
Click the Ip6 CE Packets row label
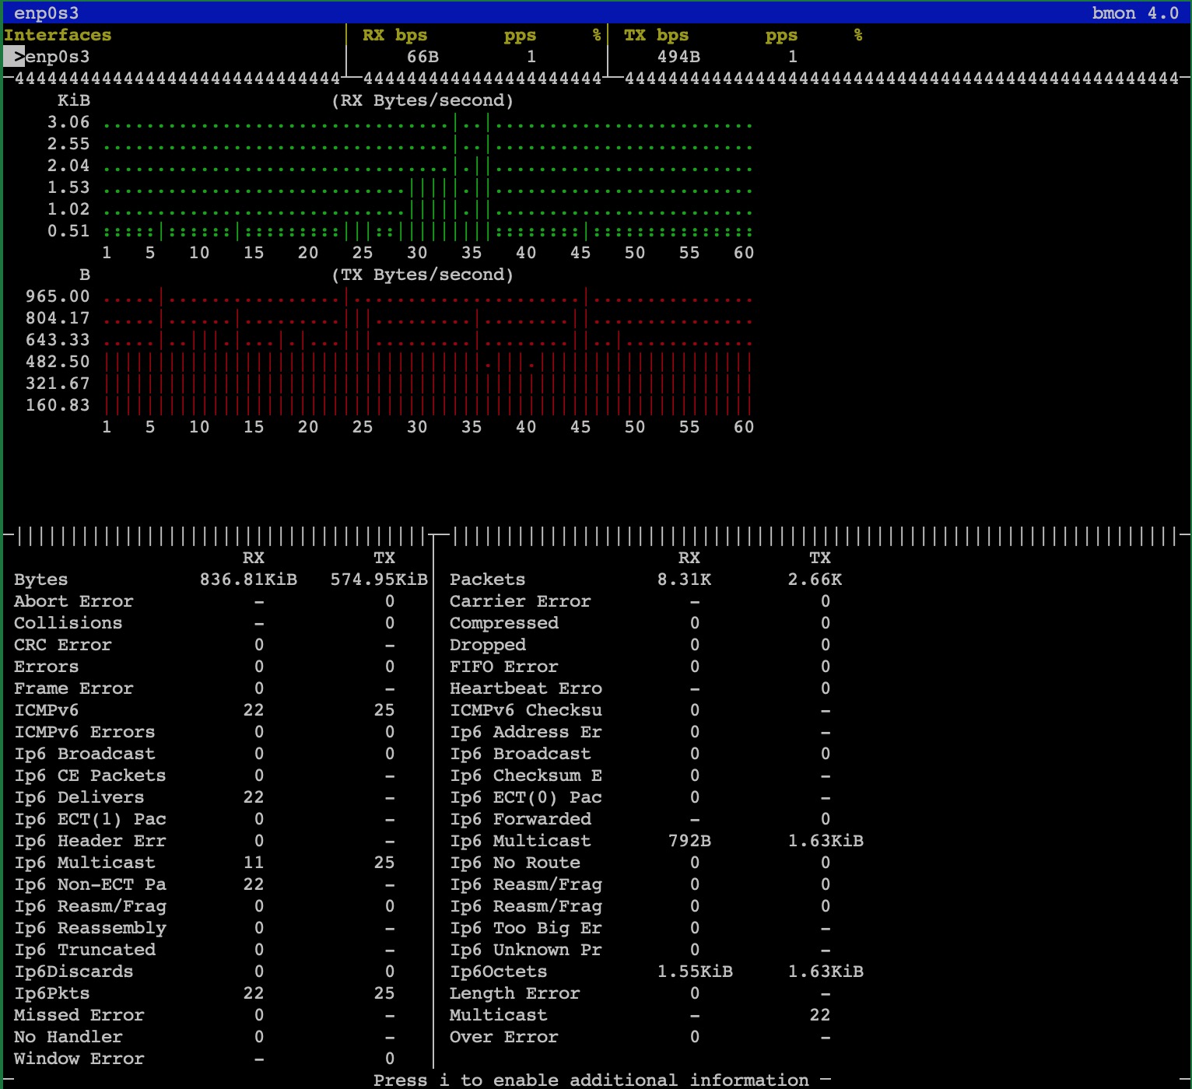(x=90, y=776)
